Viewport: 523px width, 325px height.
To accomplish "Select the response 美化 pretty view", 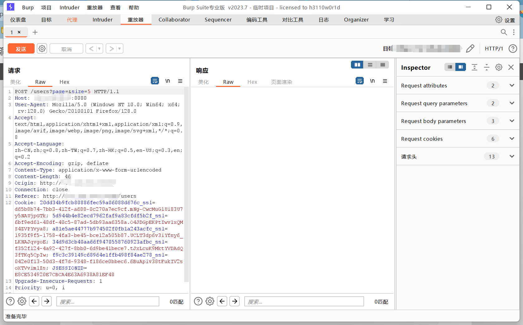I will pyautogui.click(x=203, y=82).
